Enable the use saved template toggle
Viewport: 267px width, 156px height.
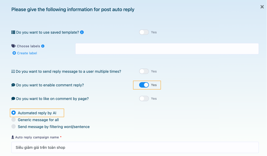point(144,32)
